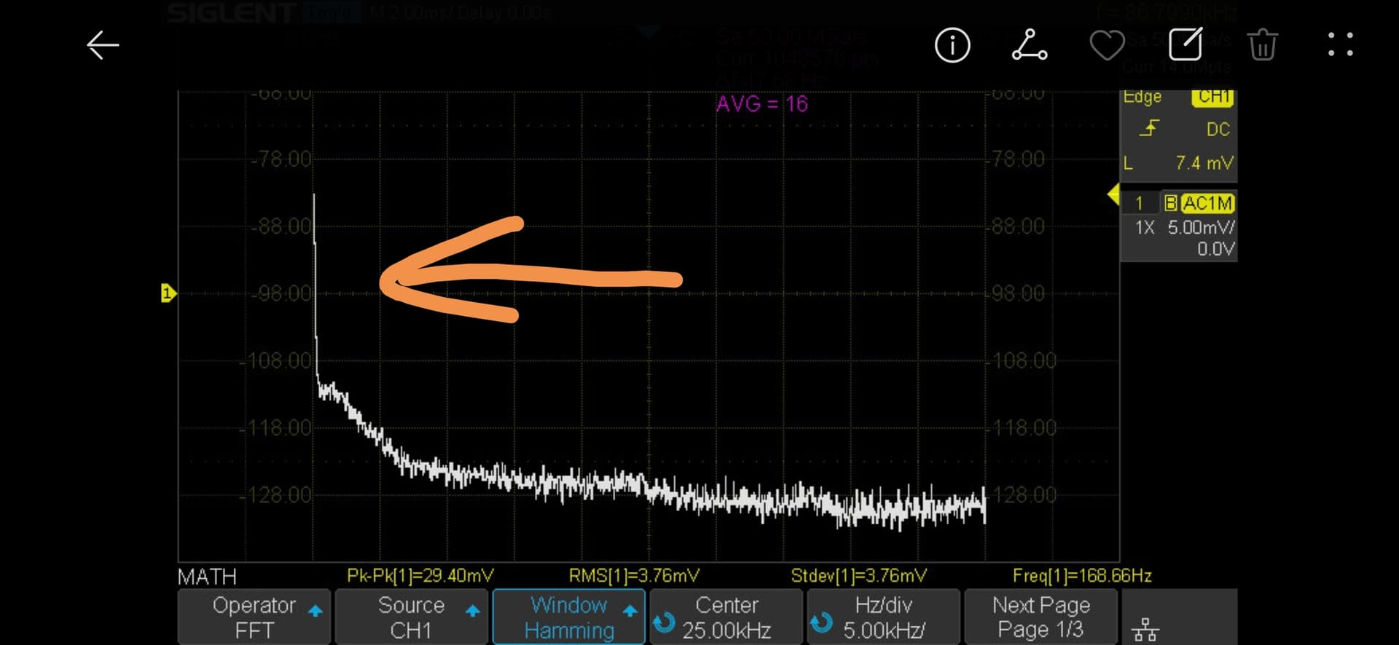Go to Next Page 1/3 softkey
The width and height of the screenshot is (1399, 645).
coord(1041,617)
